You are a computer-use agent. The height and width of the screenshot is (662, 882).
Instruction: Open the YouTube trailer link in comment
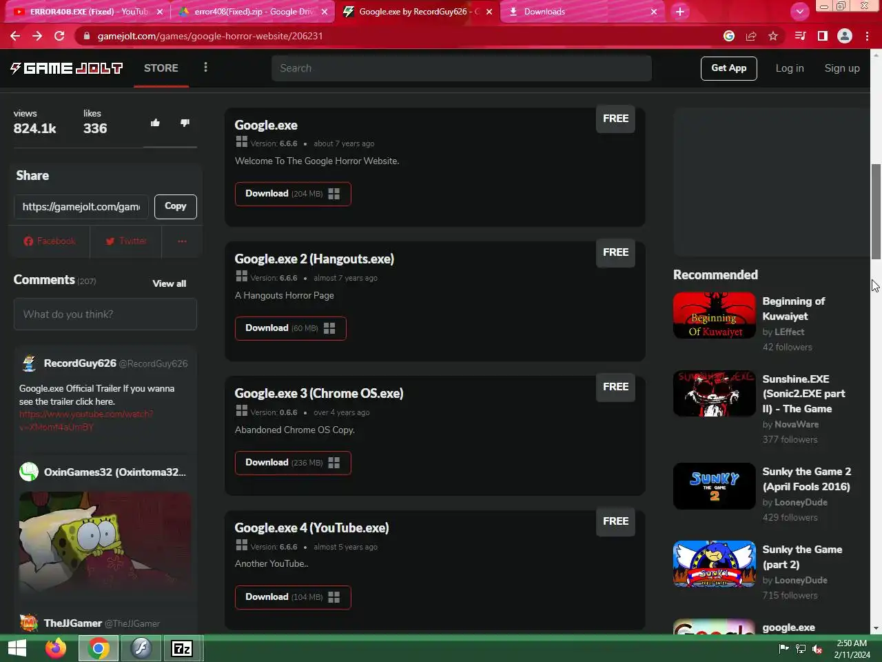tap(86, 421)
